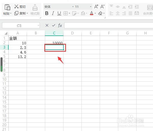
Task: Click the 复制 copy button
Action: 20,13
